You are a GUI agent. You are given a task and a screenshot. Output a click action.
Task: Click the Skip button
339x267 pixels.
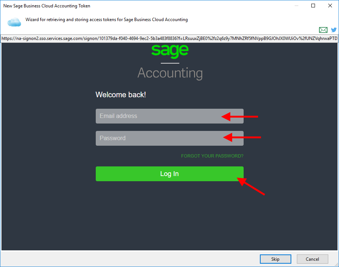pyautogui.click(x=275, y=259)
